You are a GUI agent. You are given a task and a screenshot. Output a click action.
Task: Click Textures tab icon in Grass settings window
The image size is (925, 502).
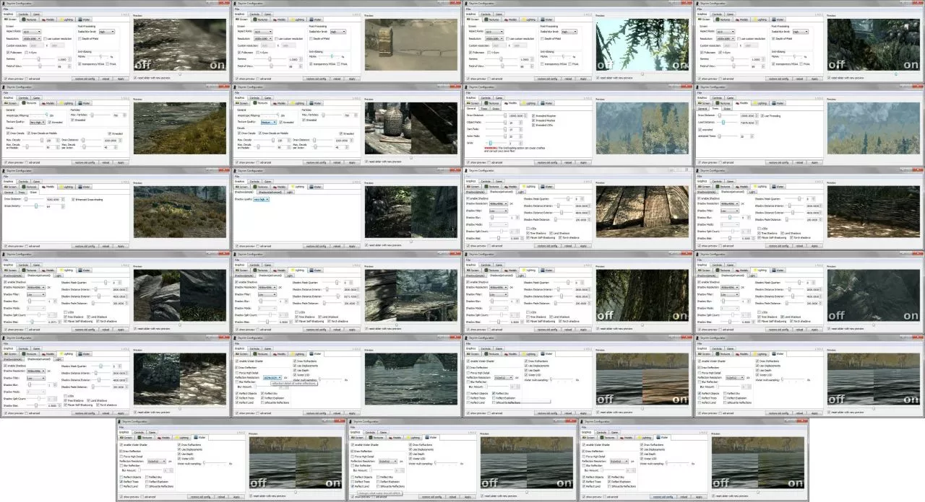point(24,187)
